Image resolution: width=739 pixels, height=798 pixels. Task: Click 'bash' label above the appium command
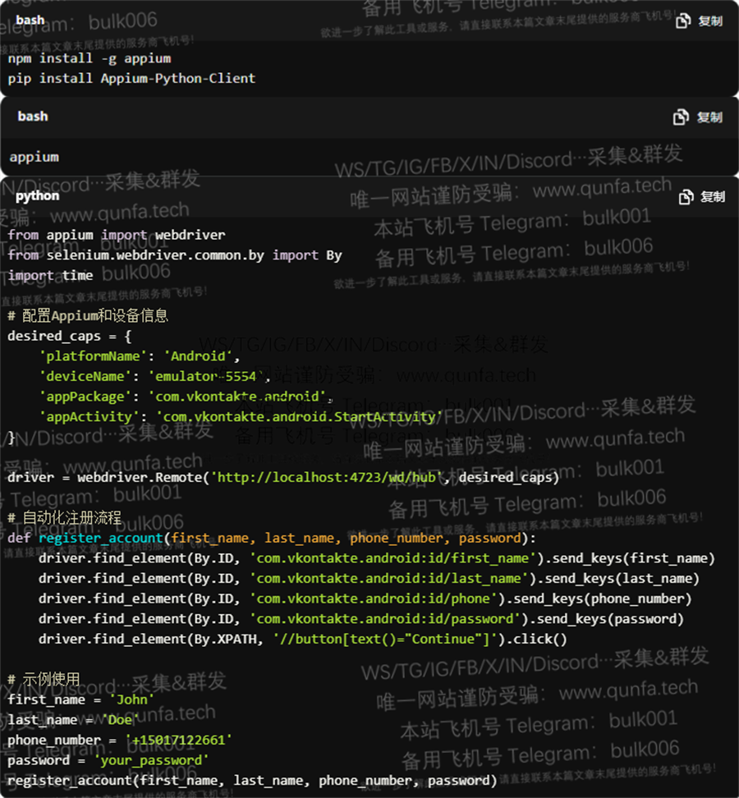pos(33,116)
